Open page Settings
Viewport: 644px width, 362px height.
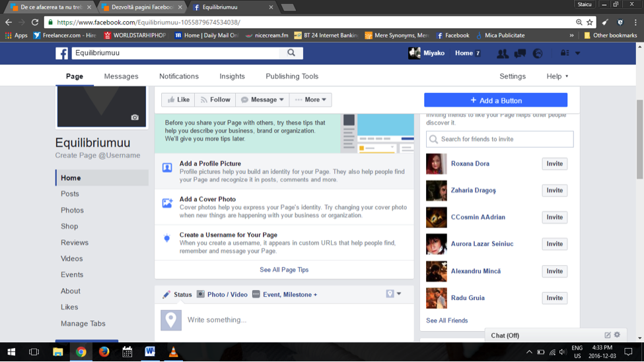pos(513,76)
